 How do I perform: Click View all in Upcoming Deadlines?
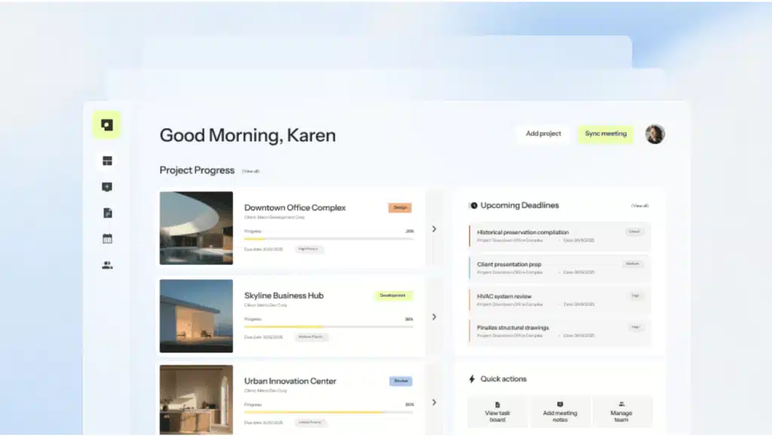pos(639,206)
